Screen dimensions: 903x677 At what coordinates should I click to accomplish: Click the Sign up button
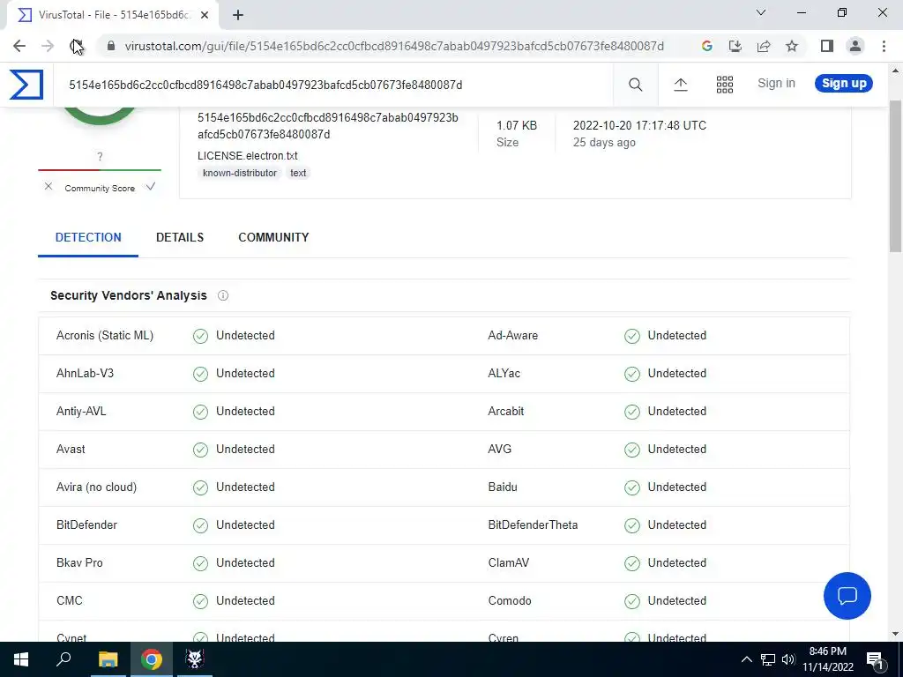(844, 84)
